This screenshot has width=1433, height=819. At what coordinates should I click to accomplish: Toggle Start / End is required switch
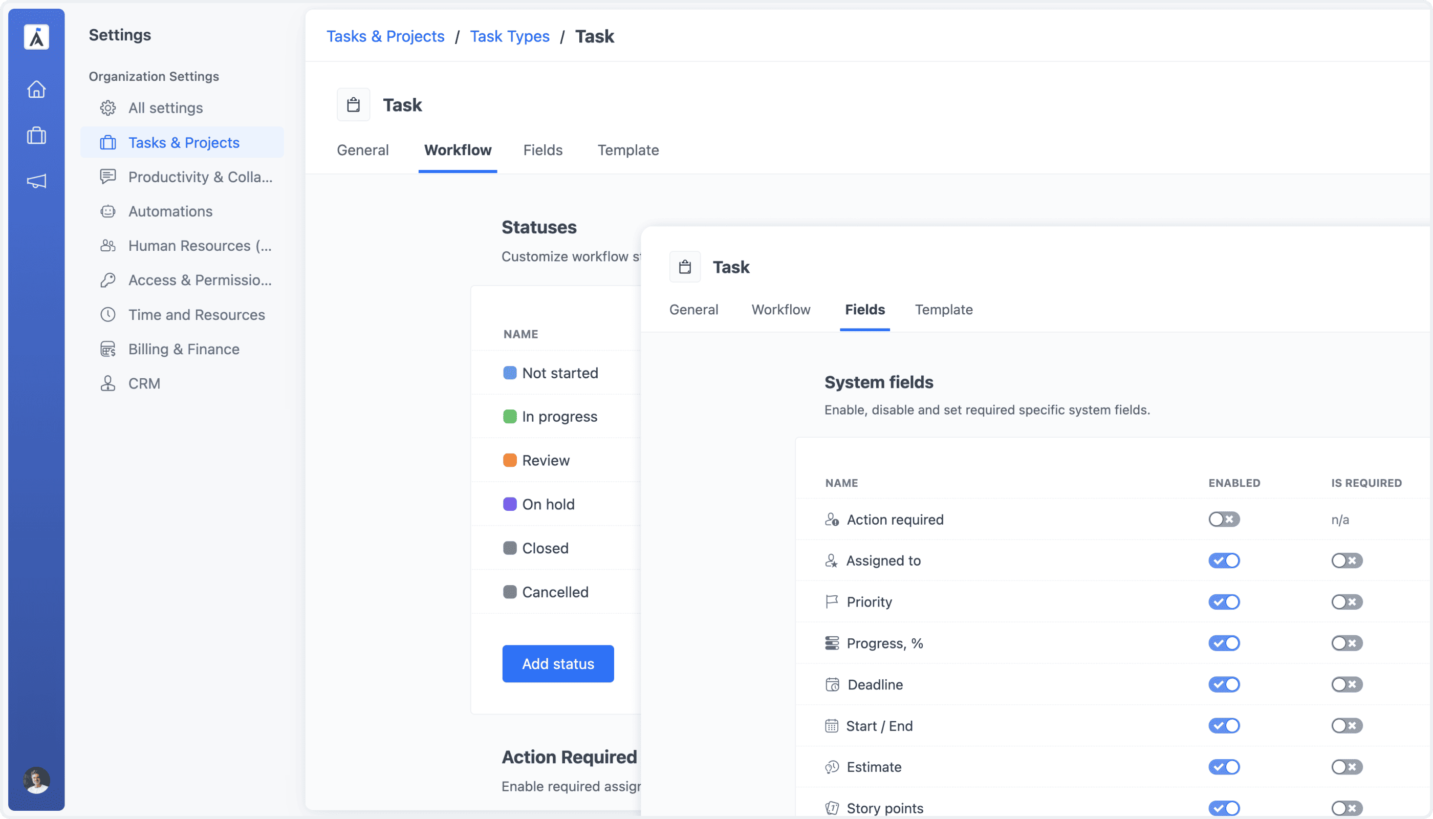point(1347,726)
